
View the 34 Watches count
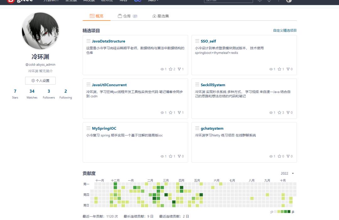(32, 94)
